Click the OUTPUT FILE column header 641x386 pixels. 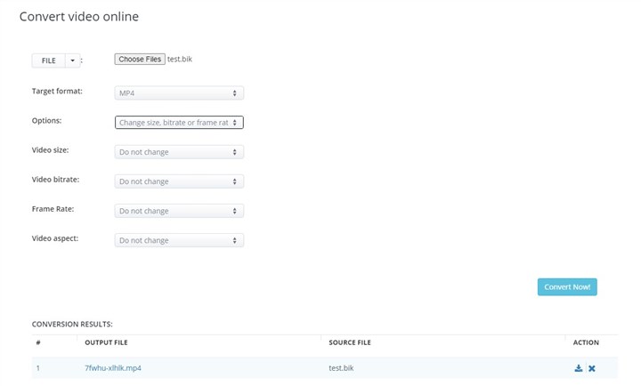pyautogui.click(x=108, y=342)
